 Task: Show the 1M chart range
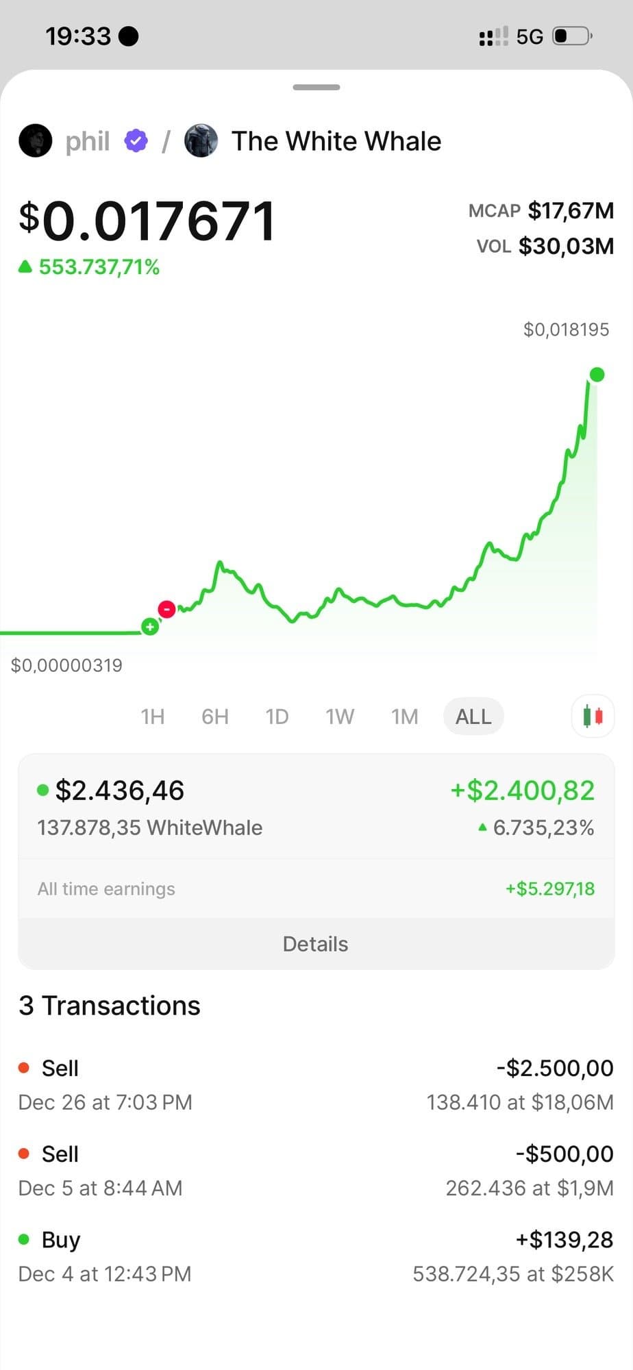[404, 717]
